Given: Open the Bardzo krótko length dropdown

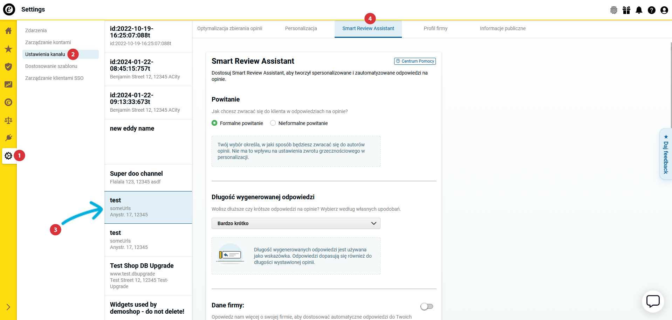Looking at the screenshot, I should [x=296, y=223].
